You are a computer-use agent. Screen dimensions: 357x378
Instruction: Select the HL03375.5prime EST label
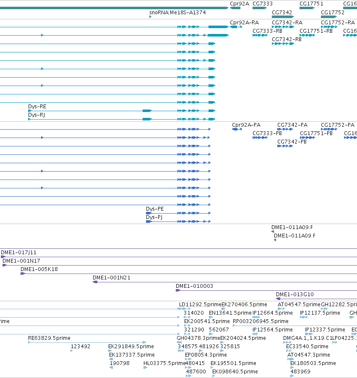(164, 363)
